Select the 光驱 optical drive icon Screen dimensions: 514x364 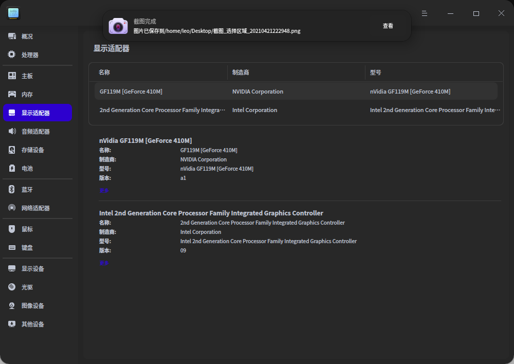12,287
